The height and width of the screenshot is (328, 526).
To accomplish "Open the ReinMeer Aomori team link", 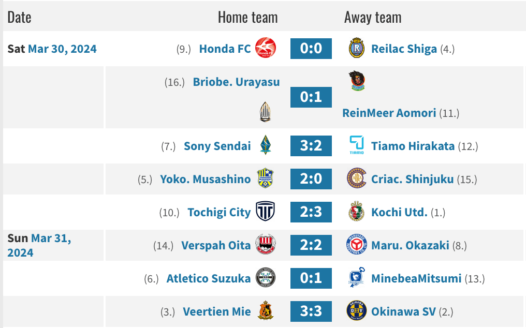I will [x=389, y=113].
